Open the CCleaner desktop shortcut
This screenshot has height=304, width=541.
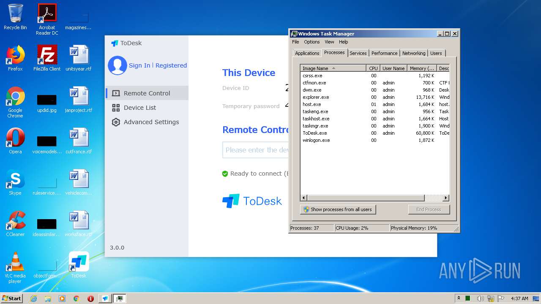click(x=15, y=224)
